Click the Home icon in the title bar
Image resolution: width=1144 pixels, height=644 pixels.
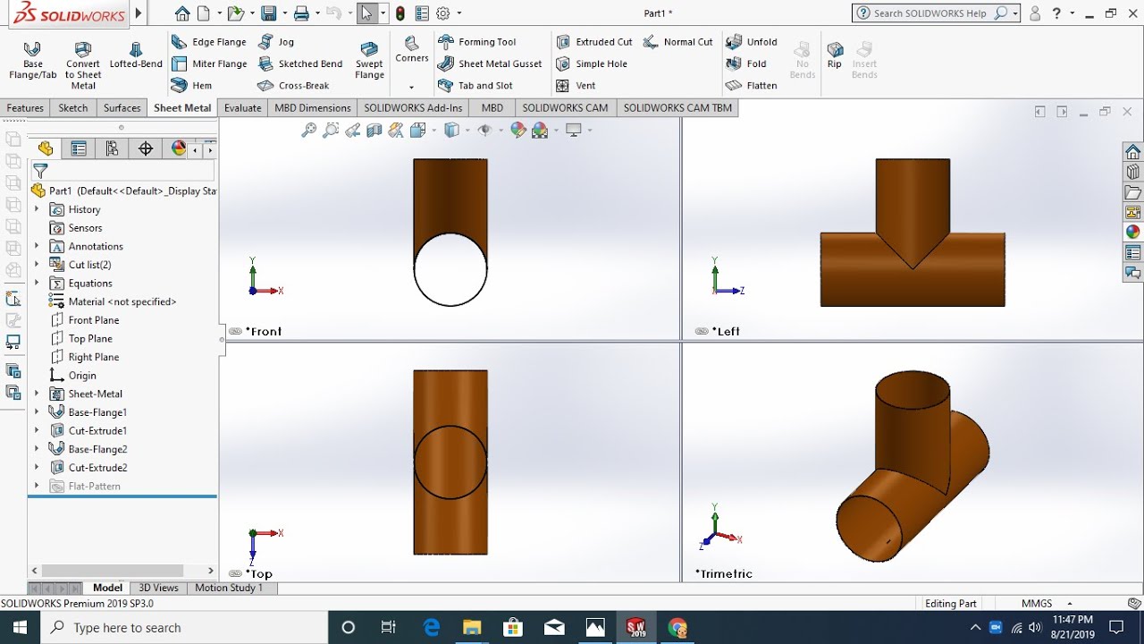tap(182, 13)
